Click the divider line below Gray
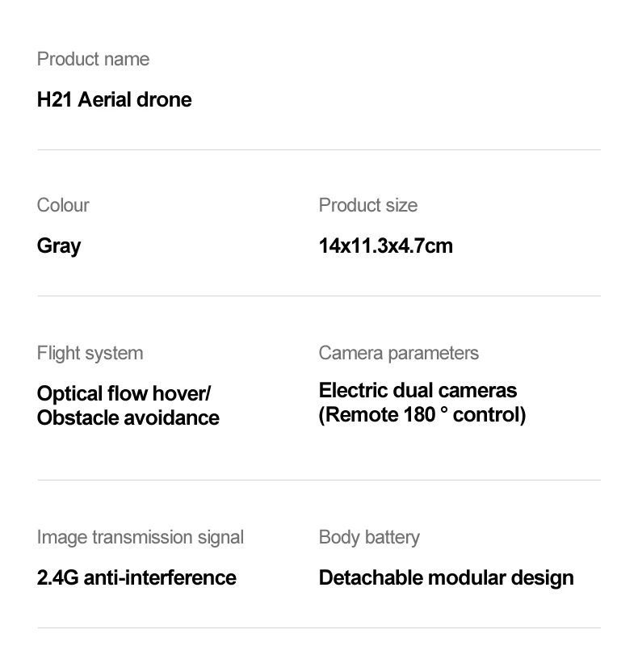 pyautogui.click(x=319, y=296)
